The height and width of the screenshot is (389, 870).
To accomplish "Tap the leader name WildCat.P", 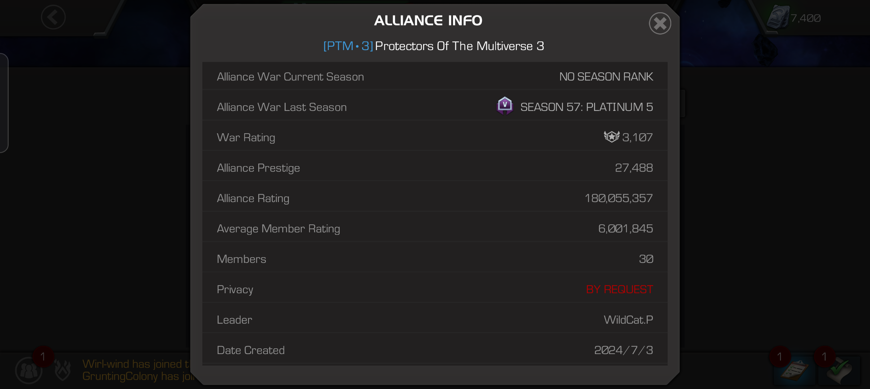I will (628, 320).
